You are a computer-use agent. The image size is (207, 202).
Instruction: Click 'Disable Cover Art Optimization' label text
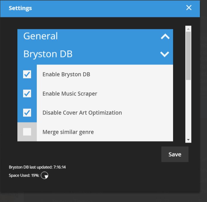tap(82, 113)
